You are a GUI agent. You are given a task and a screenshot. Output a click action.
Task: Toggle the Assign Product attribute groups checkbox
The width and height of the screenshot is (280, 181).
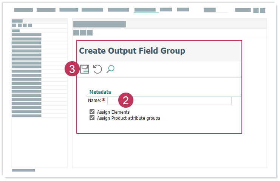click(x=92, y=118)
